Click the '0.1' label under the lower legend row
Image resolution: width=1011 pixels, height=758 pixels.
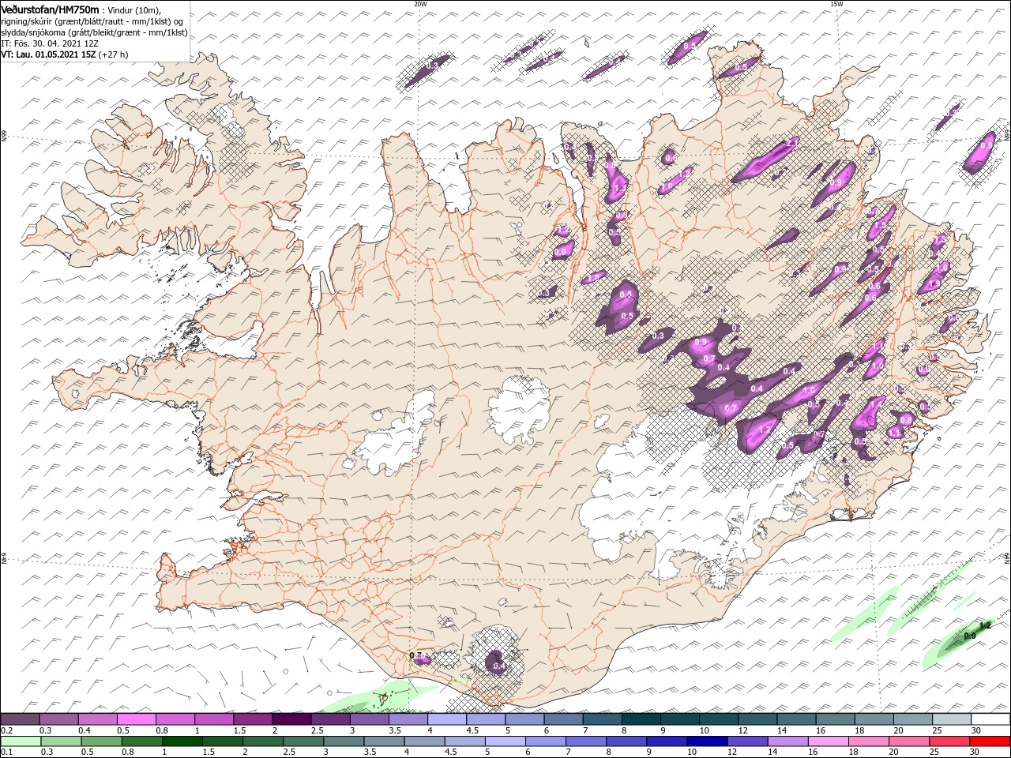tap(6, 752)
